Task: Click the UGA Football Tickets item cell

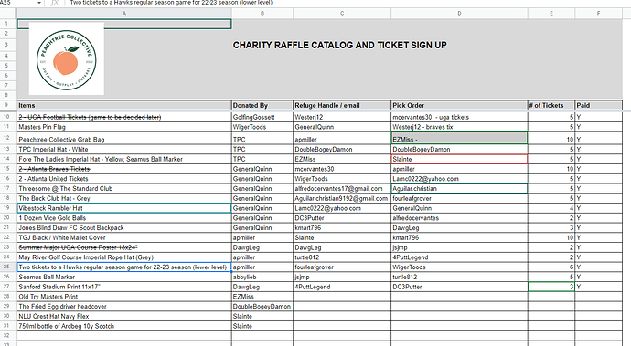Action: coord(124,117)
